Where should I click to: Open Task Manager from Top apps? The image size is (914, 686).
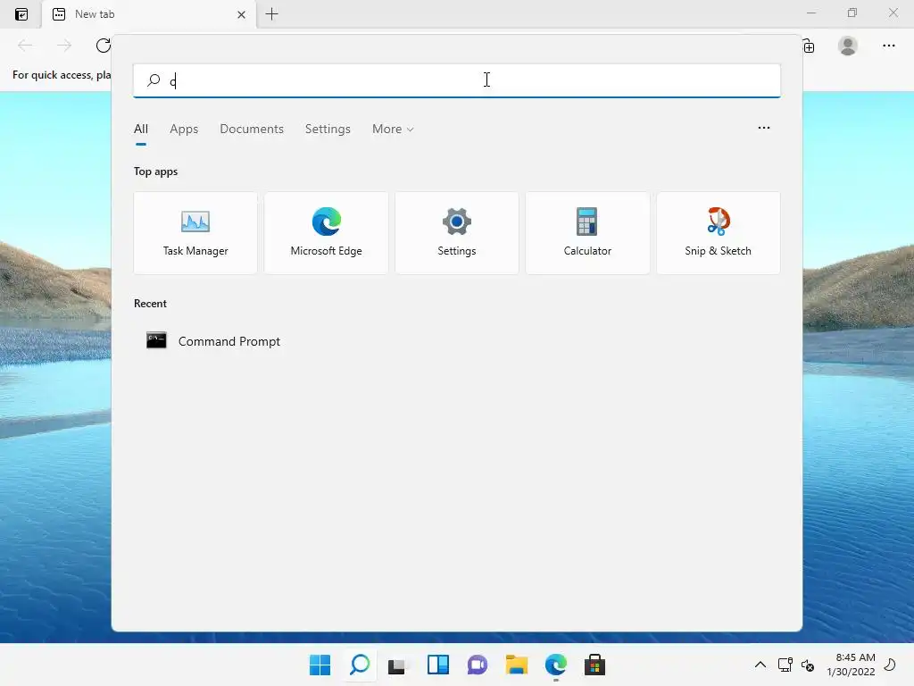195,233
